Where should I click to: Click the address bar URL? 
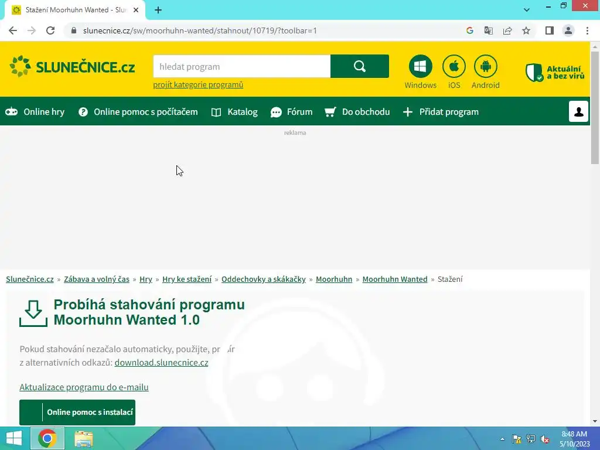(200, 30)
